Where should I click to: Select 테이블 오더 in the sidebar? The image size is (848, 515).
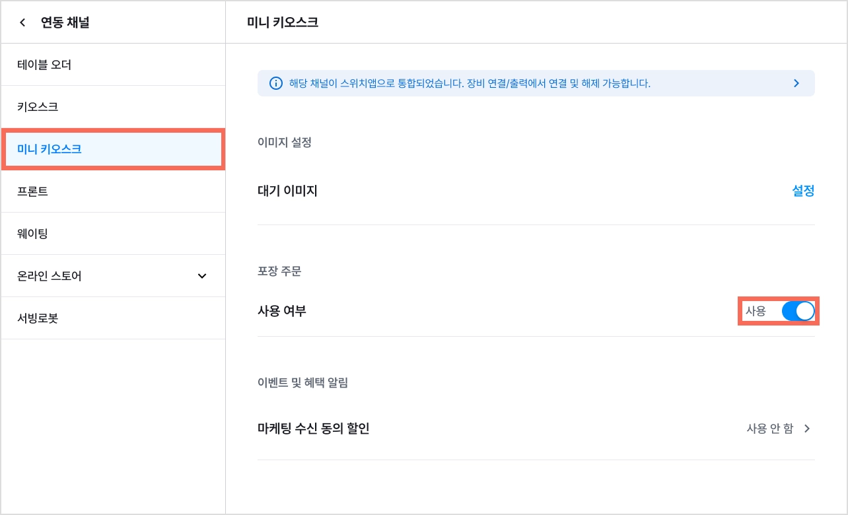(x=113, y=65)
